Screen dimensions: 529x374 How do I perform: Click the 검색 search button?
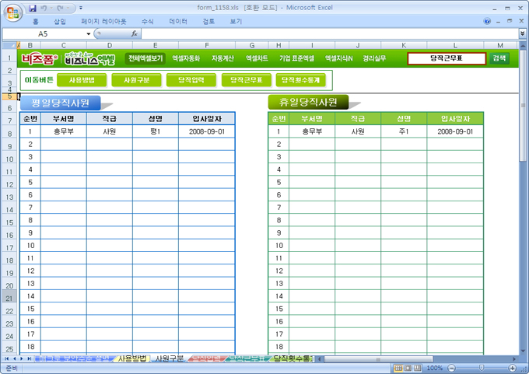pos(499,58)
